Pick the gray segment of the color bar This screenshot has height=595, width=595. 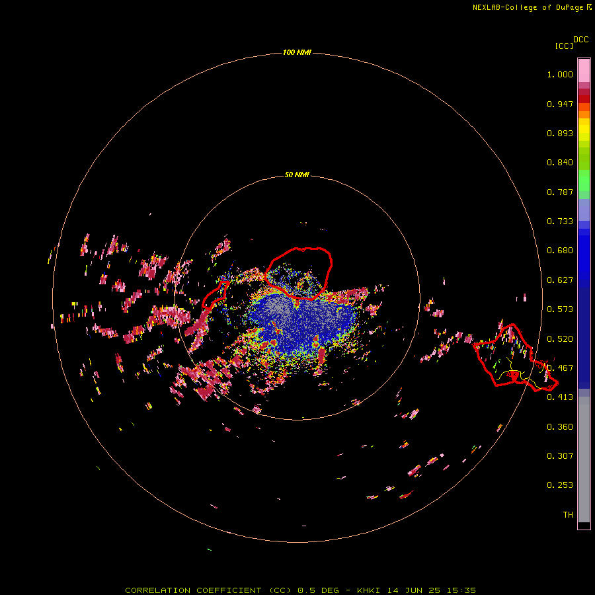click(584, 459)
